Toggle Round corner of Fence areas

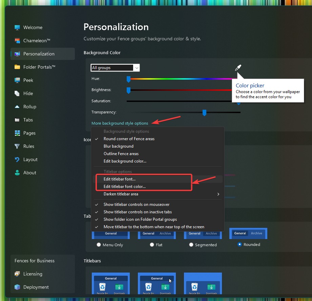point(129,139)
